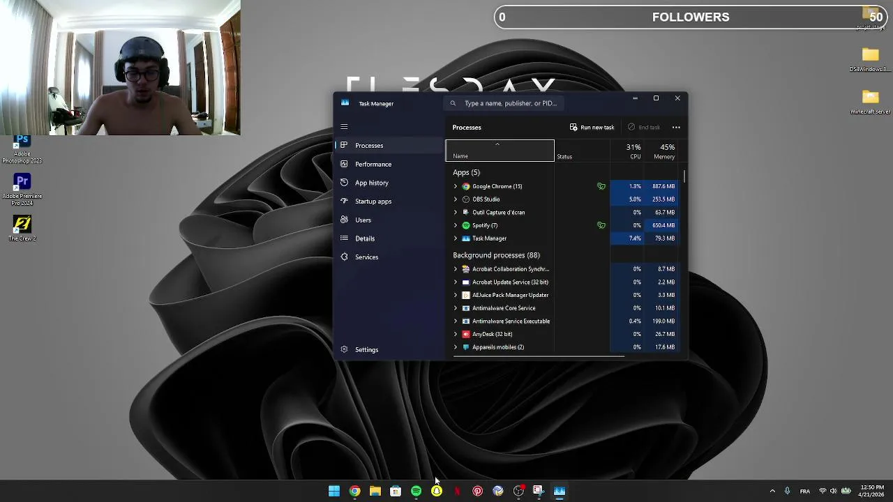Expand the AnyDesk (32 bit) row
Viewport: 893px width, 502px height.
(456, 334)
